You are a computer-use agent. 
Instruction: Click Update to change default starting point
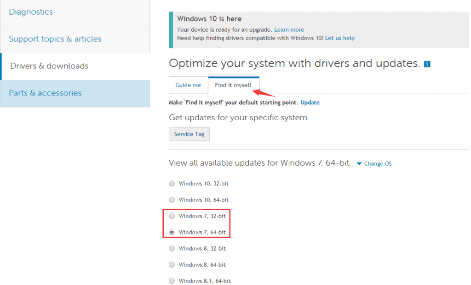tap(310, 102)
